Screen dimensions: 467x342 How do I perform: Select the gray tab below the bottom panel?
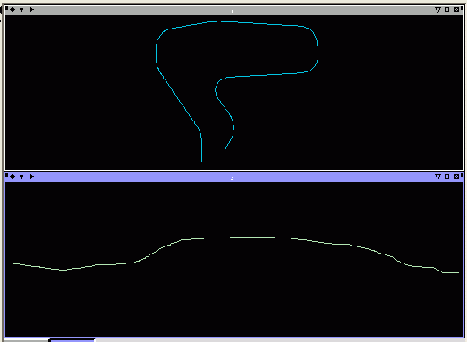pos(26,340)
